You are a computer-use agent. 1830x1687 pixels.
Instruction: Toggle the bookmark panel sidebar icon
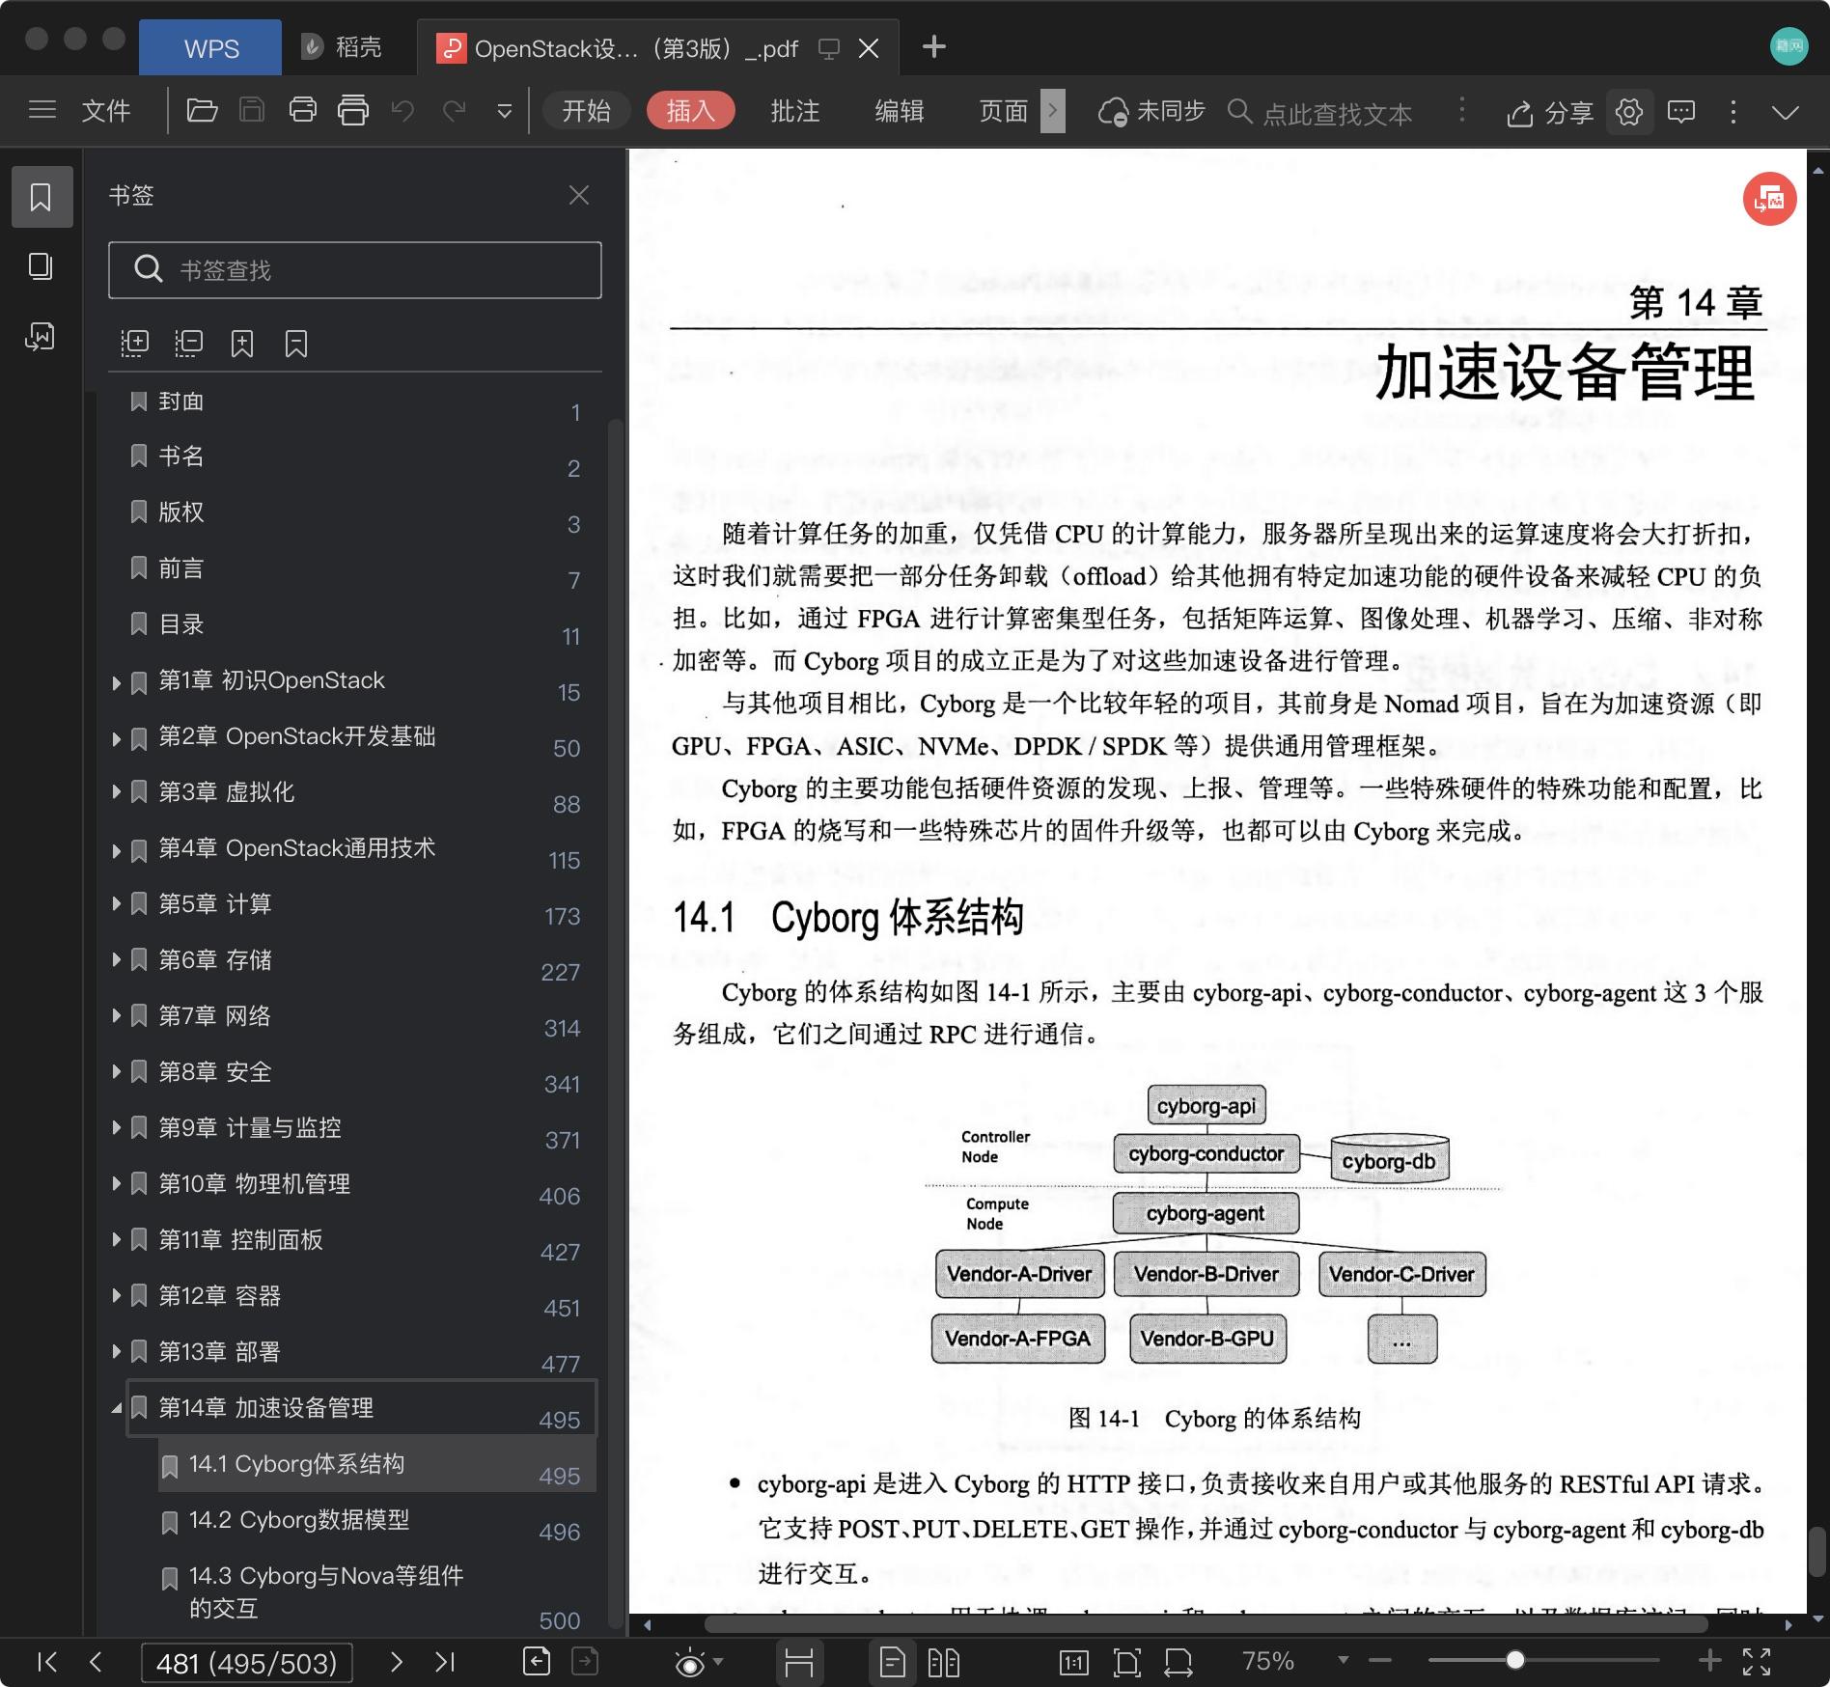(x=42, y=197)
